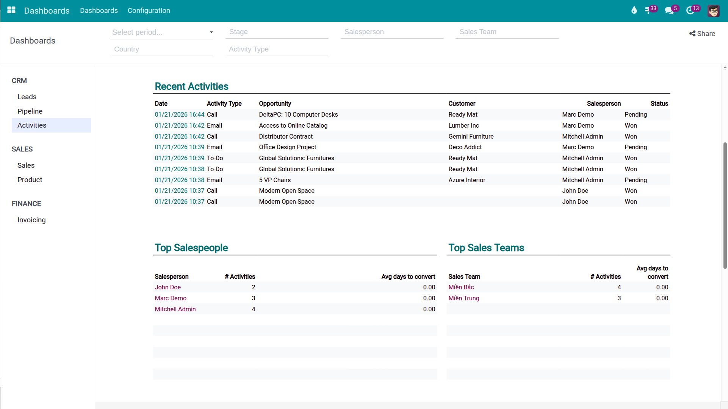
Task: Open the Salesperson filter field
Action: 392,32
